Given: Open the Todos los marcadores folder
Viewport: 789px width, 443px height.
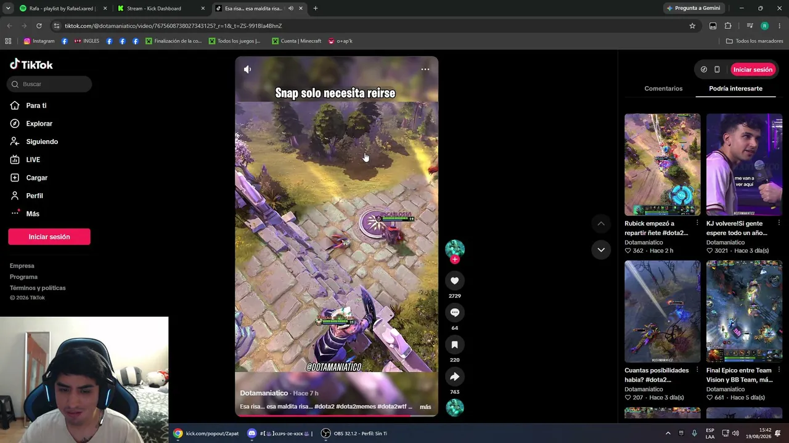Looking at the screenshot, I should click(754, 41).
